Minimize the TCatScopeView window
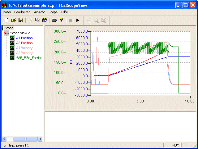 tap(178, 5)
